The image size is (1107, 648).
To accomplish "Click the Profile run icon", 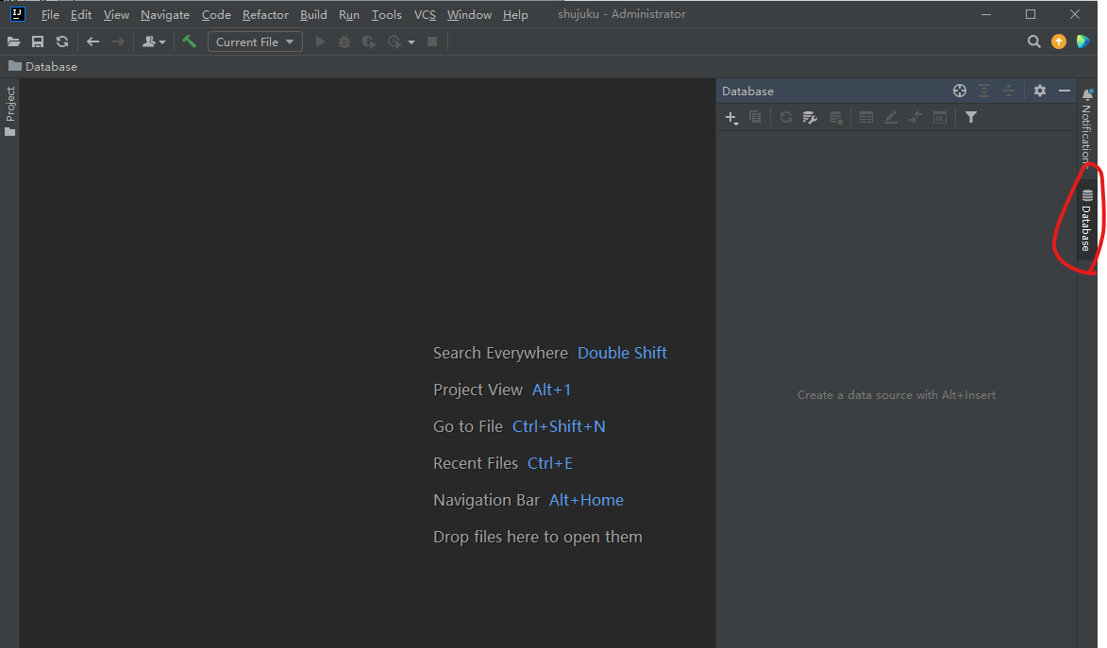I will [394, 42].
